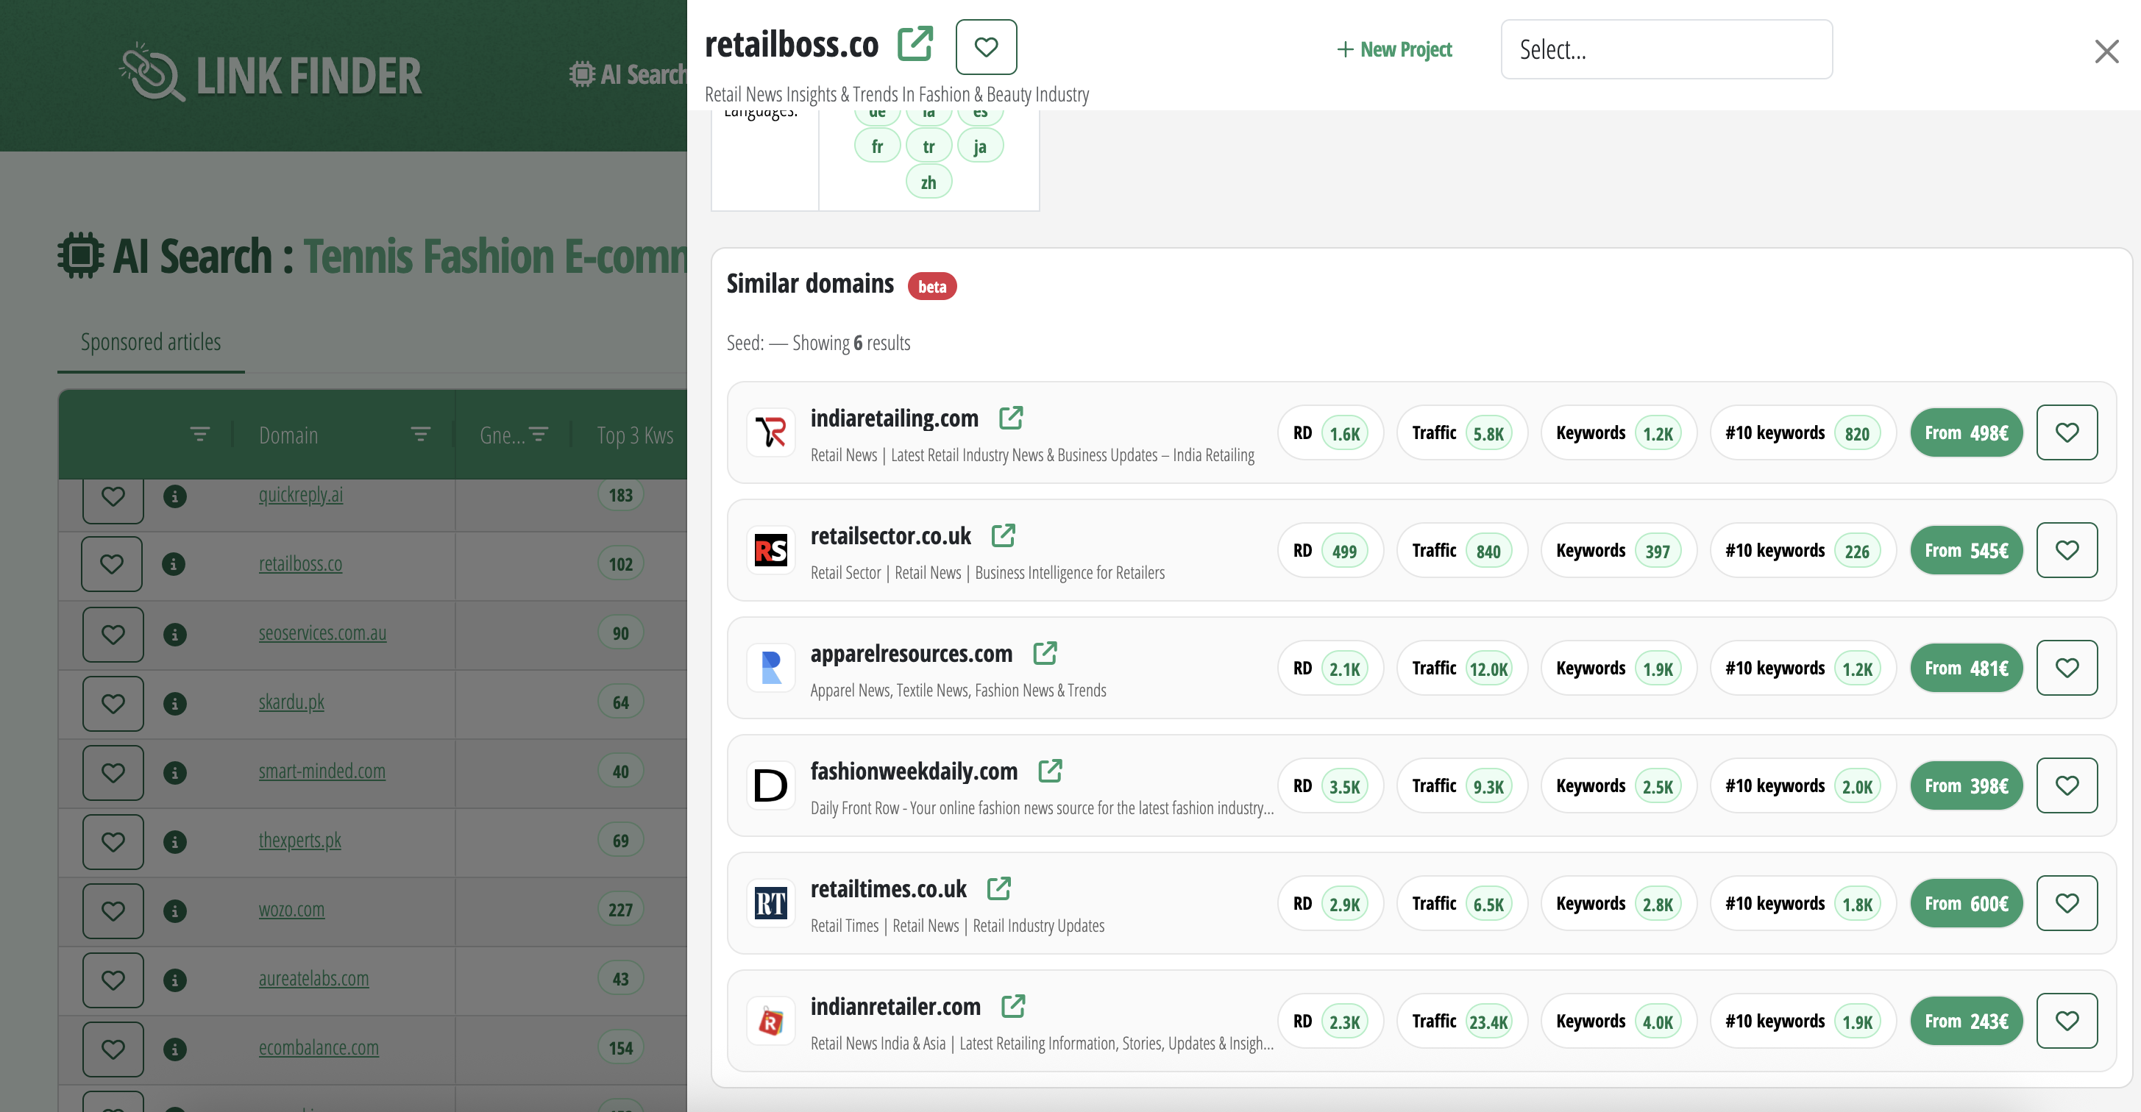This screenshot has width=2141, height=1112.
Task: Favorite fashionweekdaily.com with heart button
Action: [x=2066, y=785]
